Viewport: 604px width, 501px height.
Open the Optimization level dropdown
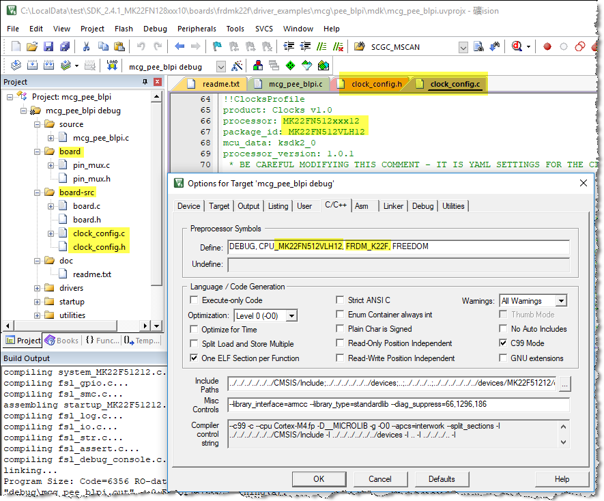click(x=291, y=315)
